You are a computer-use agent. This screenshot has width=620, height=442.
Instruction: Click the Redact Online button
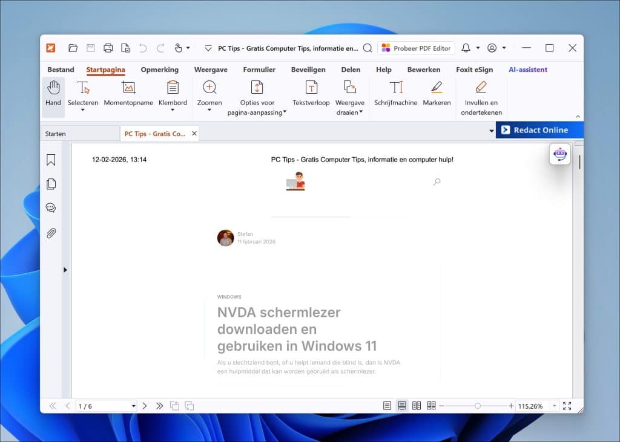(540, 129)
